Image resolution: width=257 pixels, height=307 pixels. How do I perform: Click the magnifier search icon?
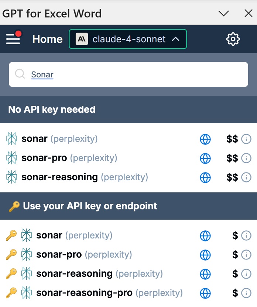(20, 74)
